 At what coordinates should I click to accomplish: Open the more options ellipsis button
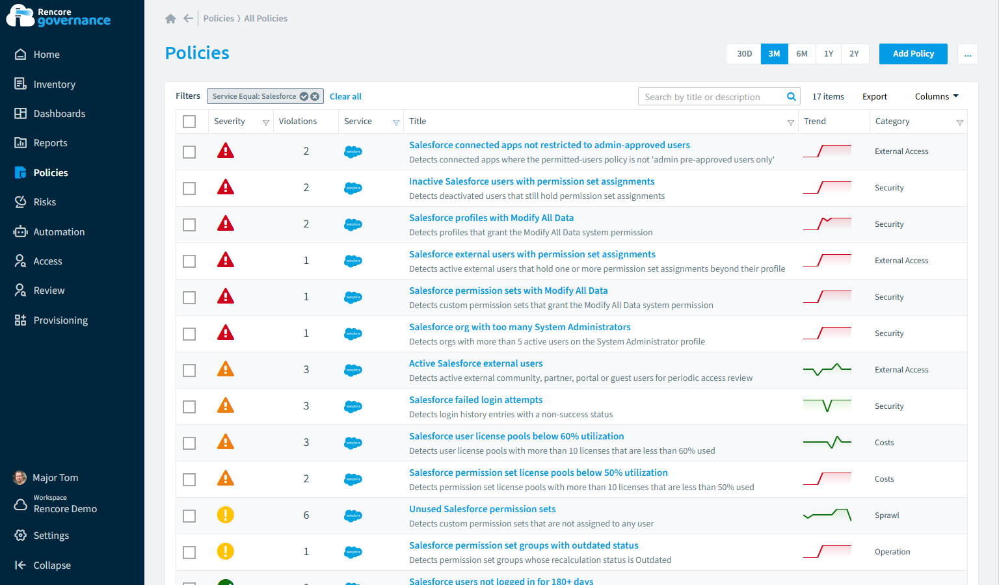(968, 54)
